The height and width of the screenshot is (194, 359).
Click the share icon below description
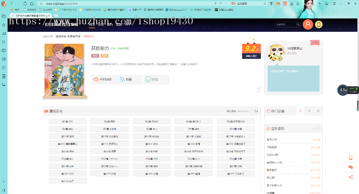click(258, 89)
